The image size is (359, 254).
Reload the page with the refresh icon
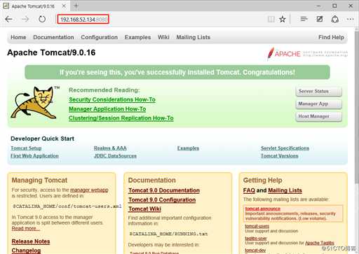pos(42,19)
